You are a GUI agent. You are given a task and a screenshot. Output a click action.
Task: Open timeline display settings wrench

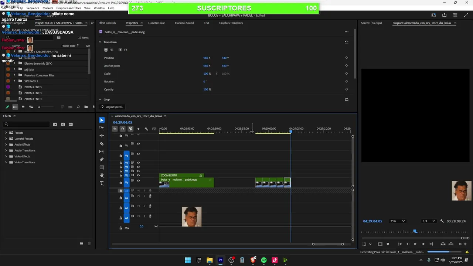pos(146,129)
